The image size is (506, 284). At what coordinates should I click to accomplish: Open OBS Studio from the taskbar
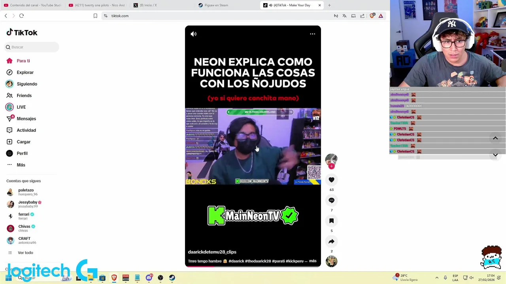coord(160,278)
